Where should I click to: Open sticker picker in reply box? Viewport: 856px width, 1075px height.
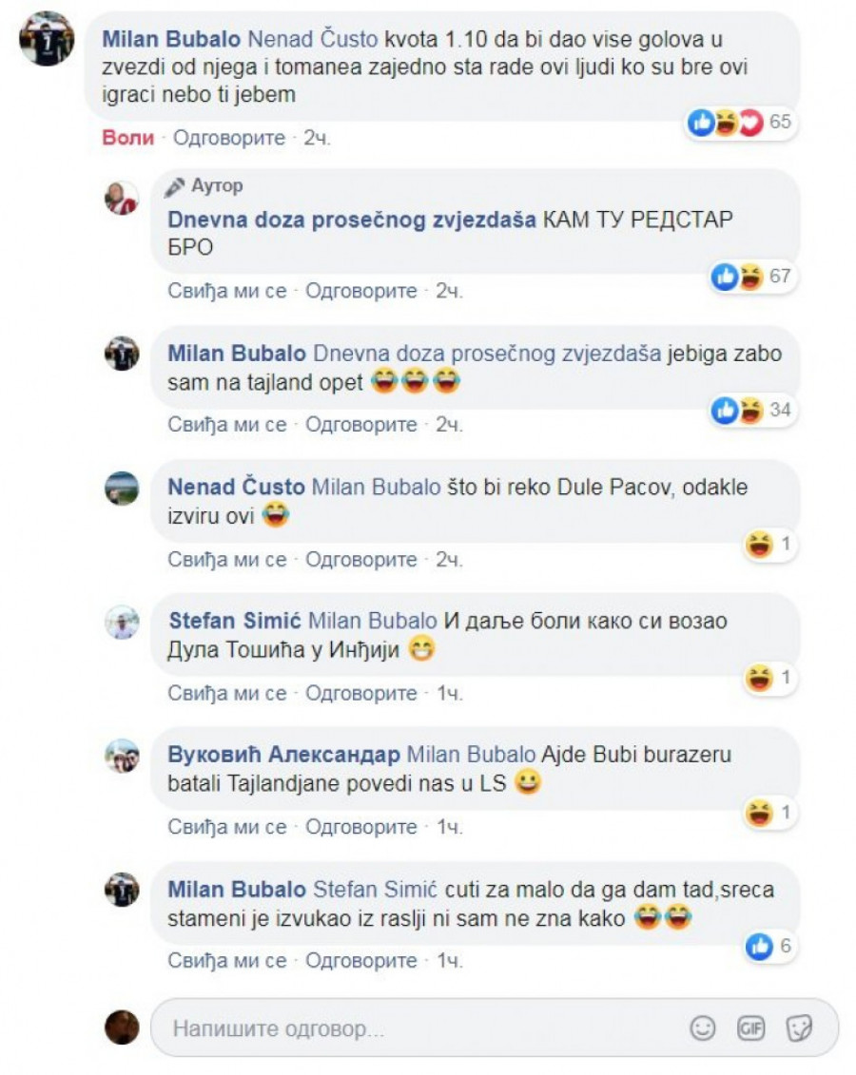pos(799,1027)
